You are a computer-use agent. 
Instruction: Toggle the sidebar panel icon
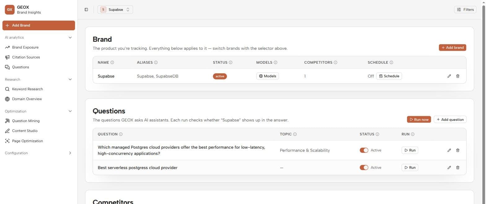coord(86,10)
